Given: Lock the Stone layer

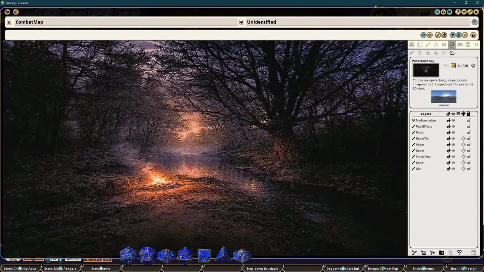Looking at the screenshot, I should point(469,151).
